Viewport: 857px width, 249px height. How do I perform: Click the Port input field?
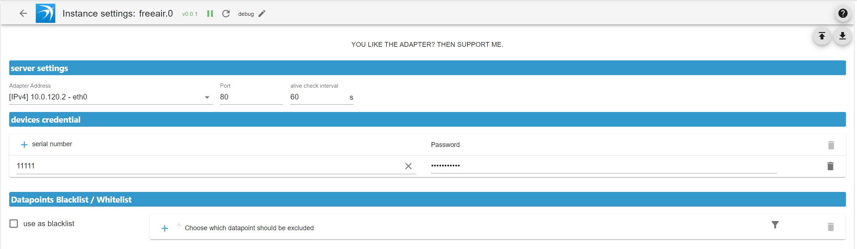[251, 97]
